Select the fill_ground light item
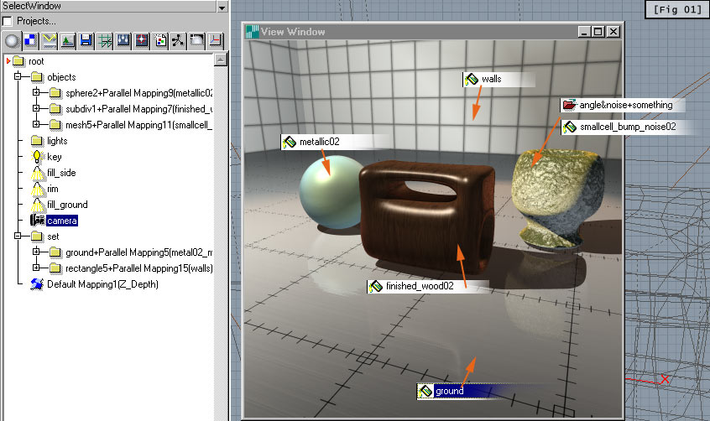Screen dimensions: 710x421 click(x=66, y=205)
